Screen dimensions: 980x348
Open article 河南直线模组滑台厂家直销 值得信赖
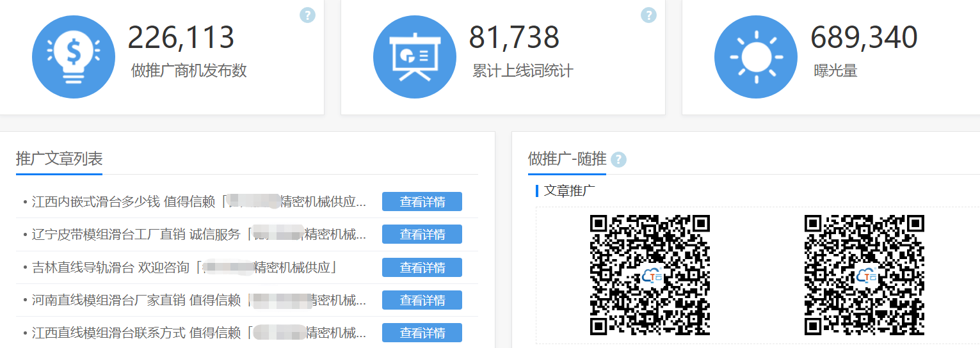199,300
